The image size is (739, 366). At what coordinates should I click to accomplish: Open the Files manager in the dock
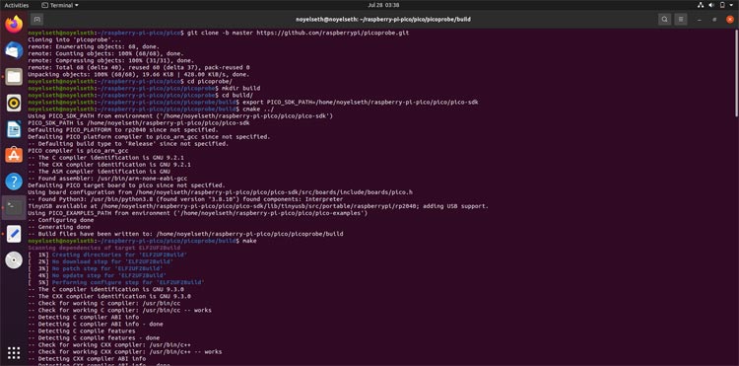point(14,76)
